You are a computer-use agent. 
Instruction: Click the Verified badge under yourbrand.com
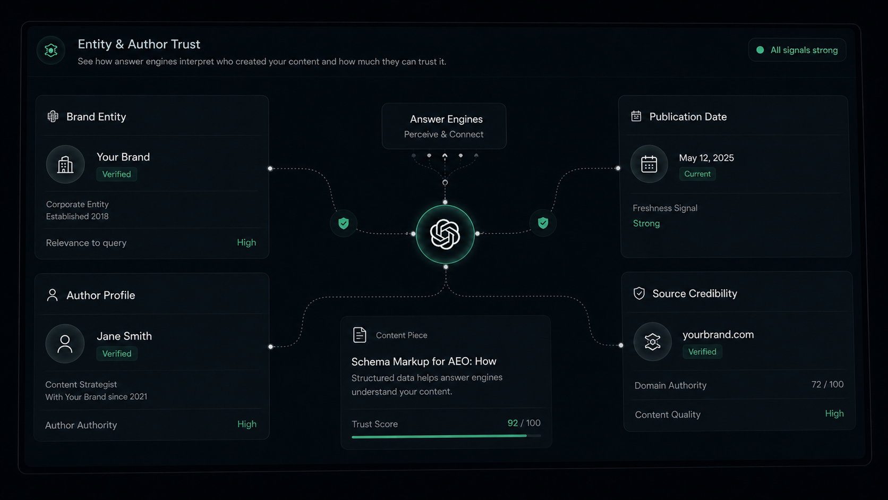[702, 352]
